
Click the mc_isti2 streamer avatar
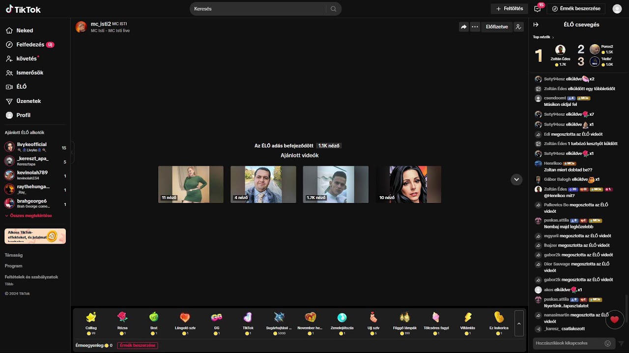[81, 27]
